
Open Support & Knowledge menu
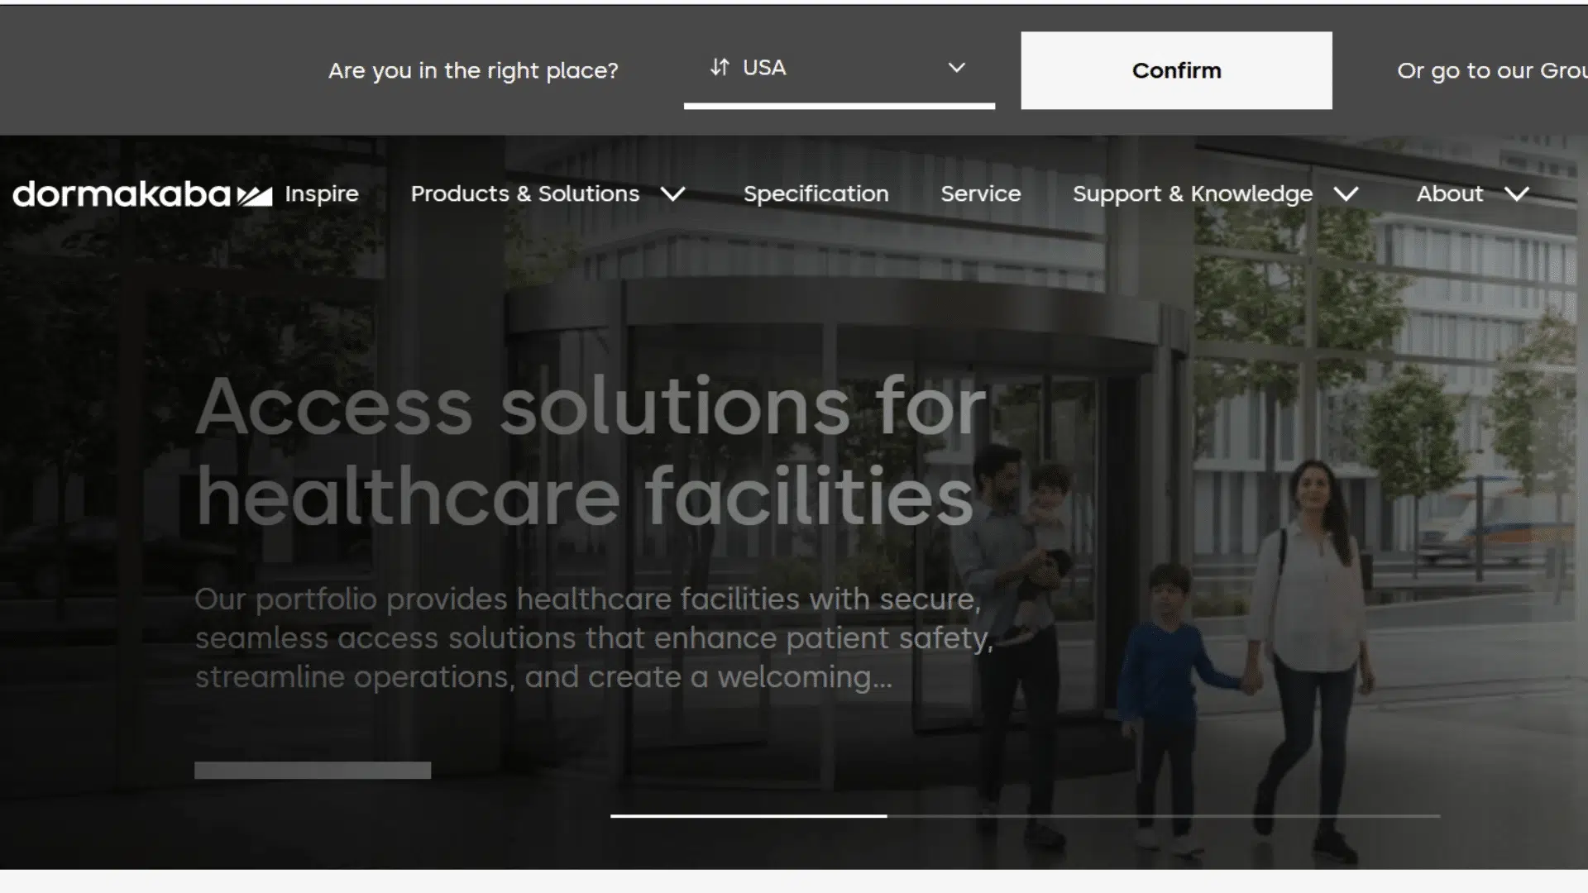pyautogui.click(x=1193, y=193)
